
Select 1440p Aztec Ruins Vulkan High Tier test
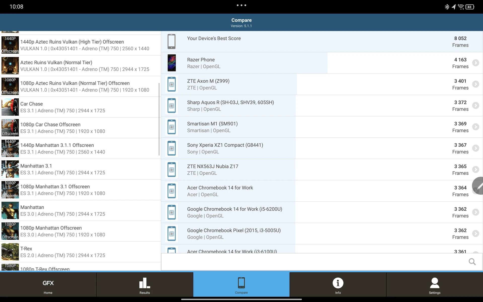(x=80, y=45)
